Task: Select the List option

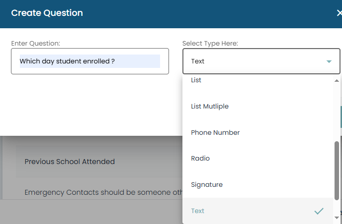Action: click(x=196, y=80)
